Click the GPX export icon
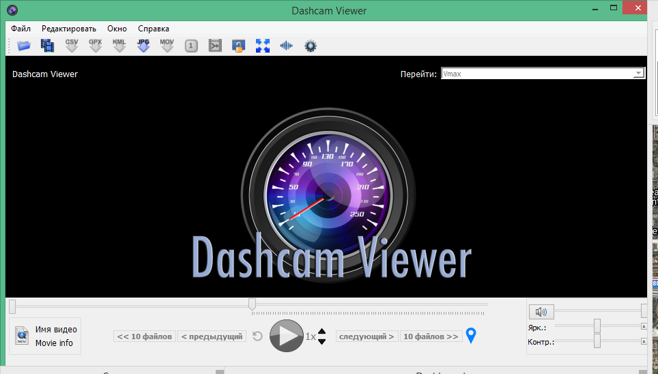Viewport: 658px width, 374px height. [96, 46]
